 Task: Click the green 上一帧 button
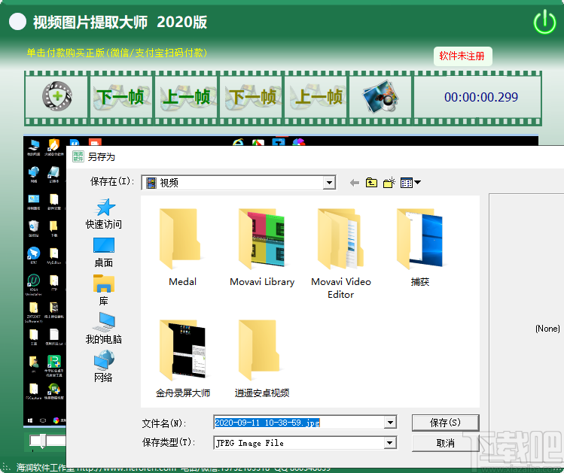[x=186, y=96]
